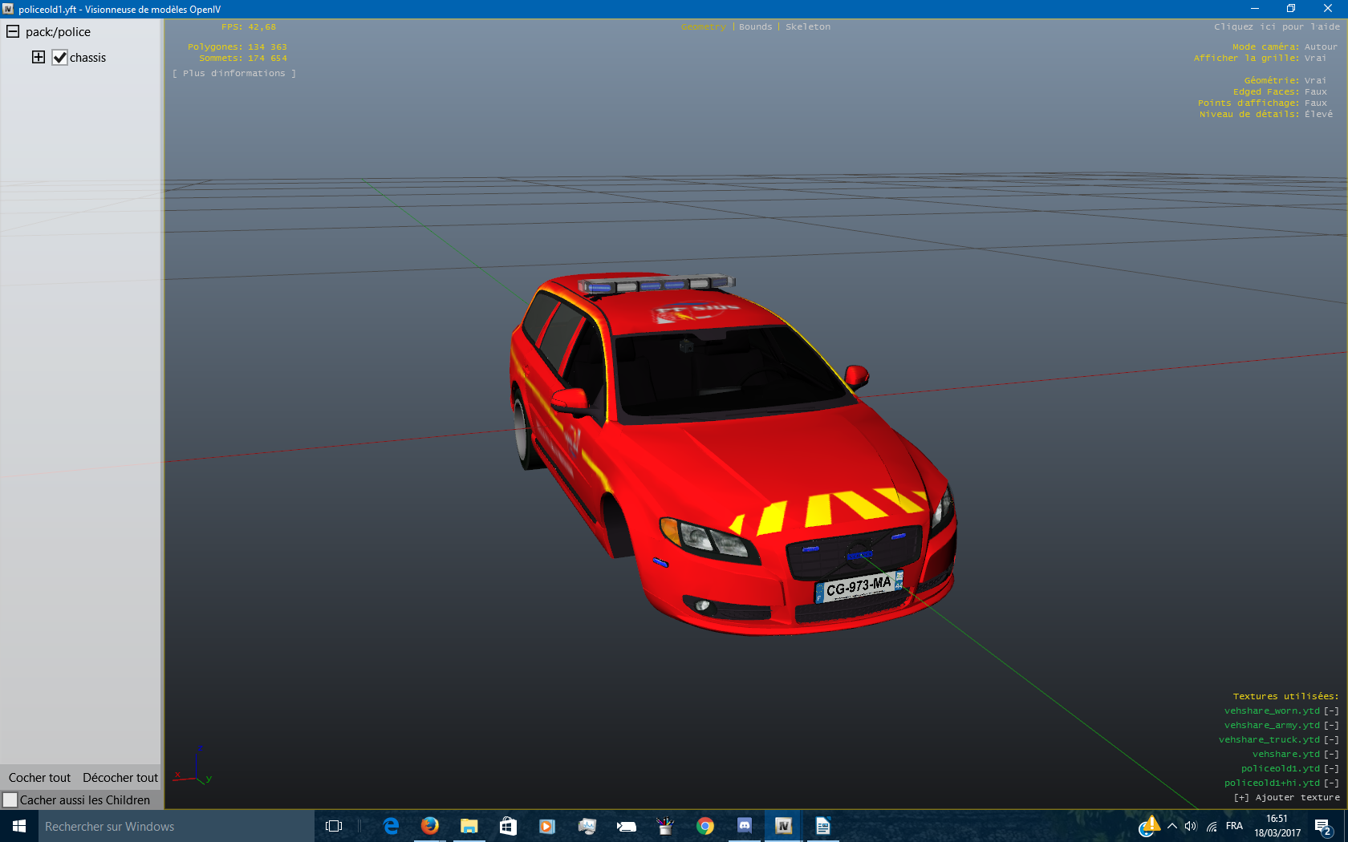Collapse the pack:/police root node
1348x842 pixels.
[x=13, y=31]
